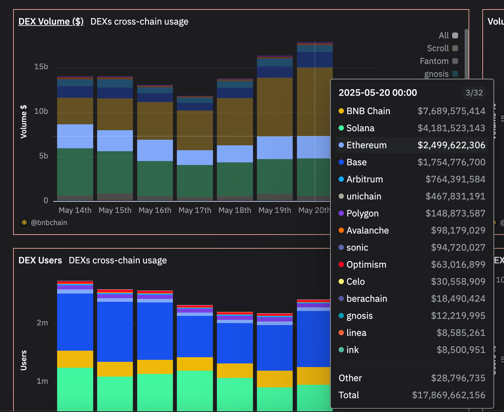Click the Volume $ y-axis label
This screenshot has width=504, height=412.
click(x=24, y=122)
